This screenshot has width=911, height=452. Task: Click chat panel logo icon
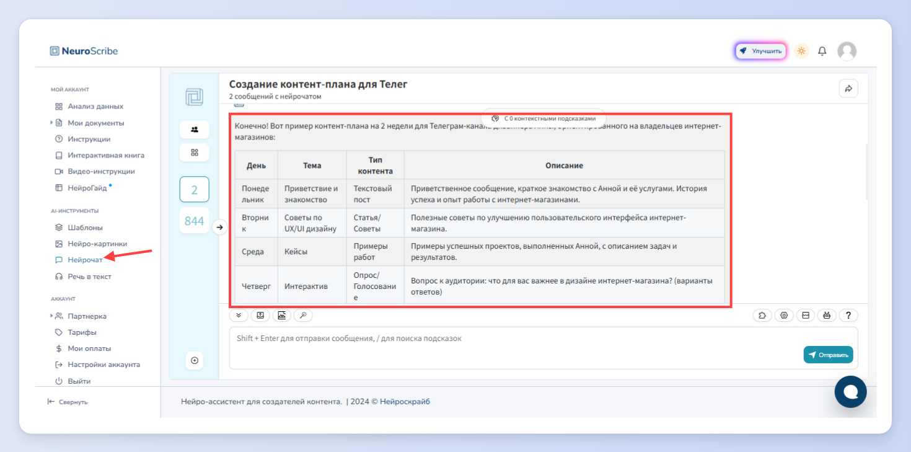tap(195, 97)
